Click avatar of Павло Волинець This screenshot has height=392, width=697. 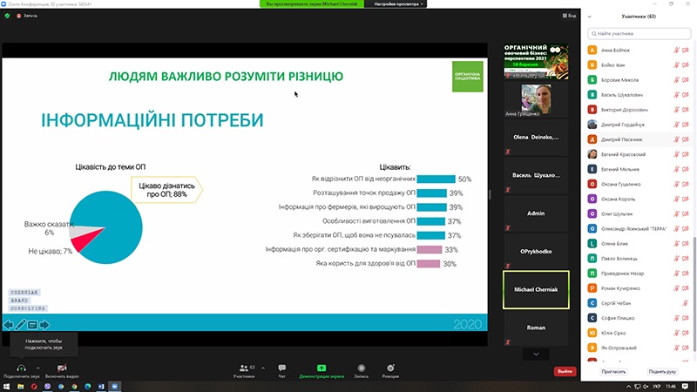coord(592,259)
